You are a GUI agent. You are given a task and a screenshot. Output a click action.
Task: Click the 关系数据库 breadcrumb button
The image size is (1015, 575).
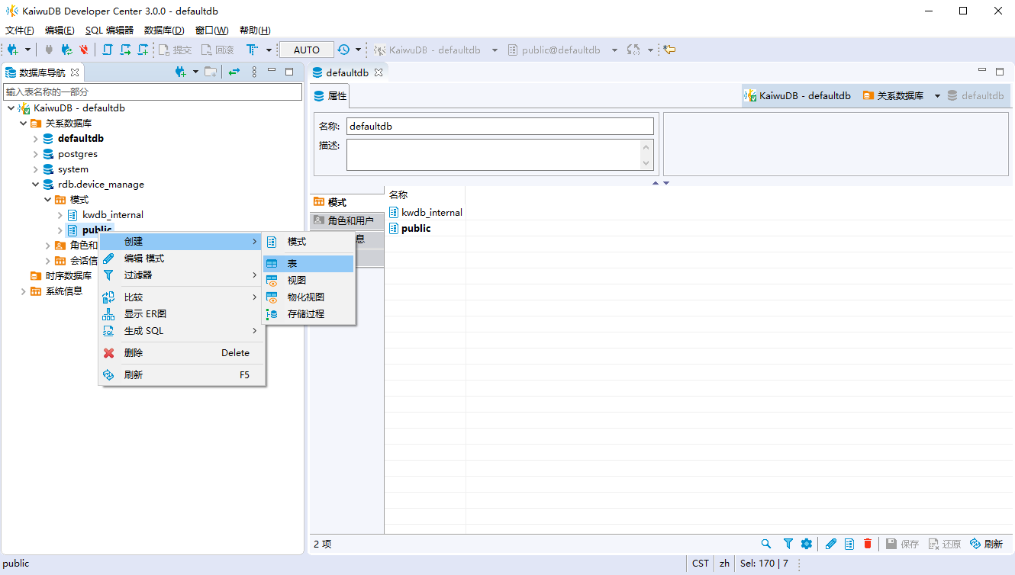pos(893,96)
